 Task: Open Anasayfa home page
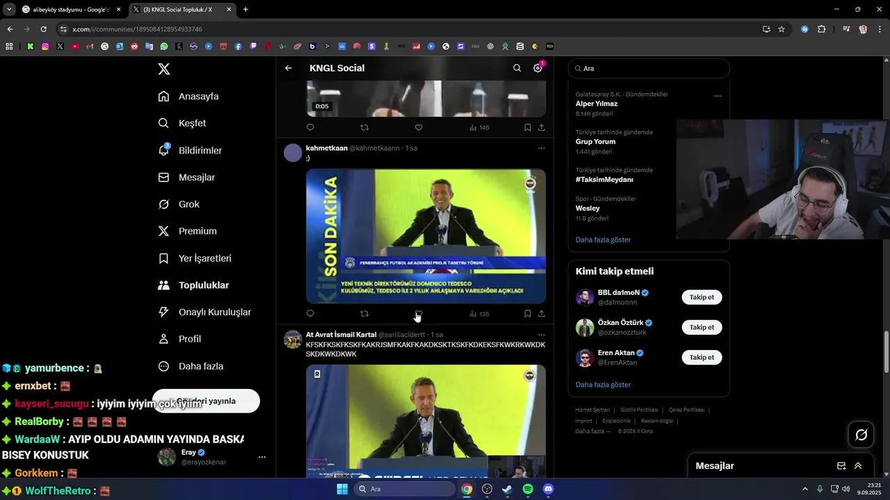(x=188, y=97)
